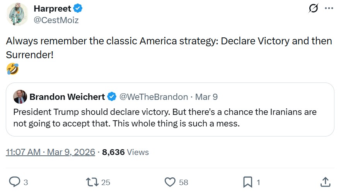341x192 pixels.
Task: Click Harpreet's blue verified badge
Action: (77, 8)
